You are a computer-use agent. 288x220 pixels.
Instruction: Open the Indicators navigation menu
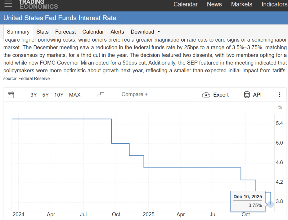274,4
